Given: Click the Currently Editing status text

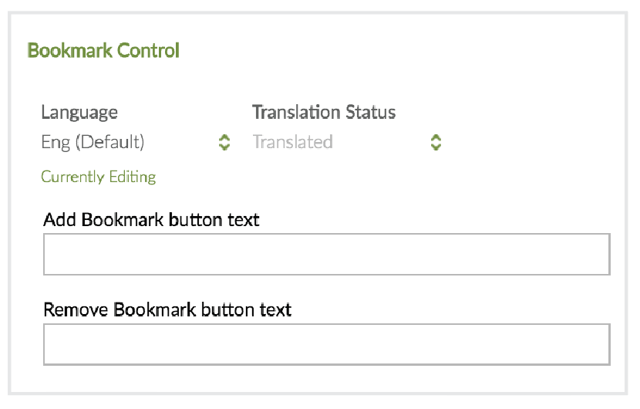Looking at the screenshot, I should tap(99, 177).
